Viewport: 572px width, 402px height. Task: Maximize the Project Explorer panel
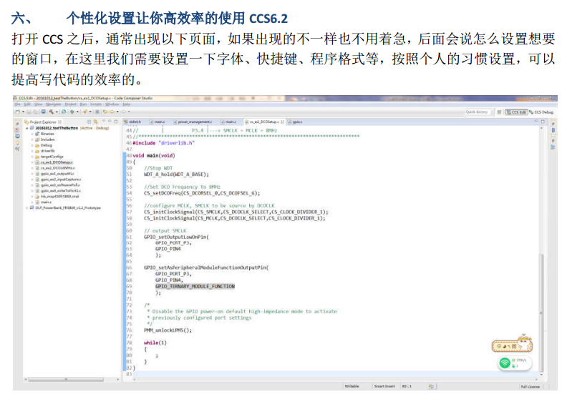click(x=116, y=122)
